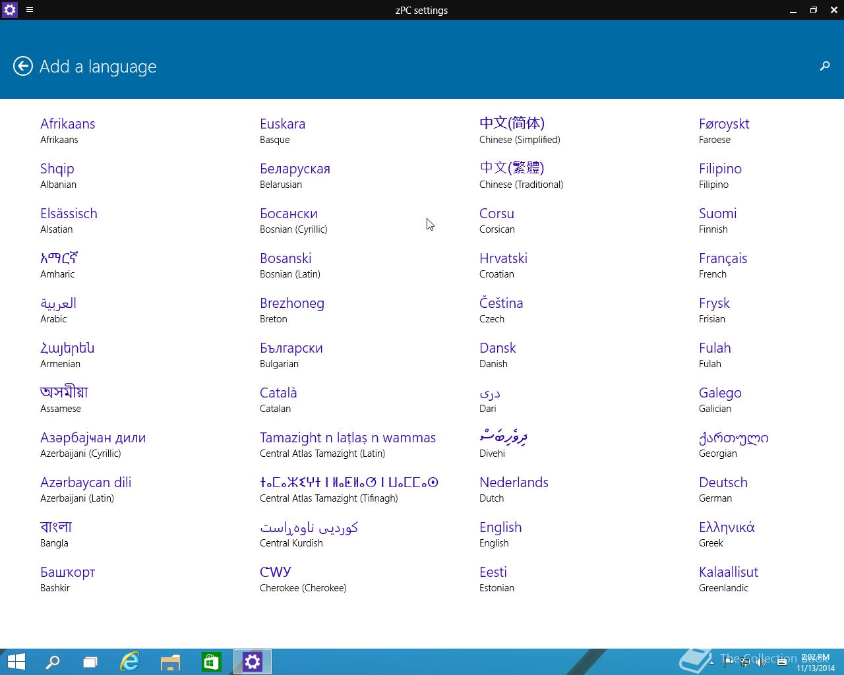Open the Windows Start button
This screenshot has width=844, height=675.
[x=16, y=662]
